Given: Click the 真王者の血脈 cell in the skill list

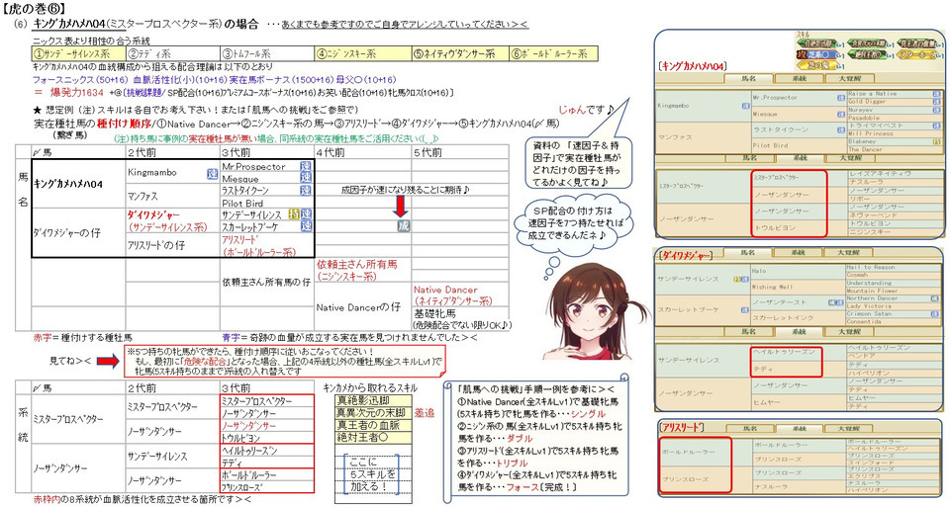Looking at the screenshot, I should point(373,425).
